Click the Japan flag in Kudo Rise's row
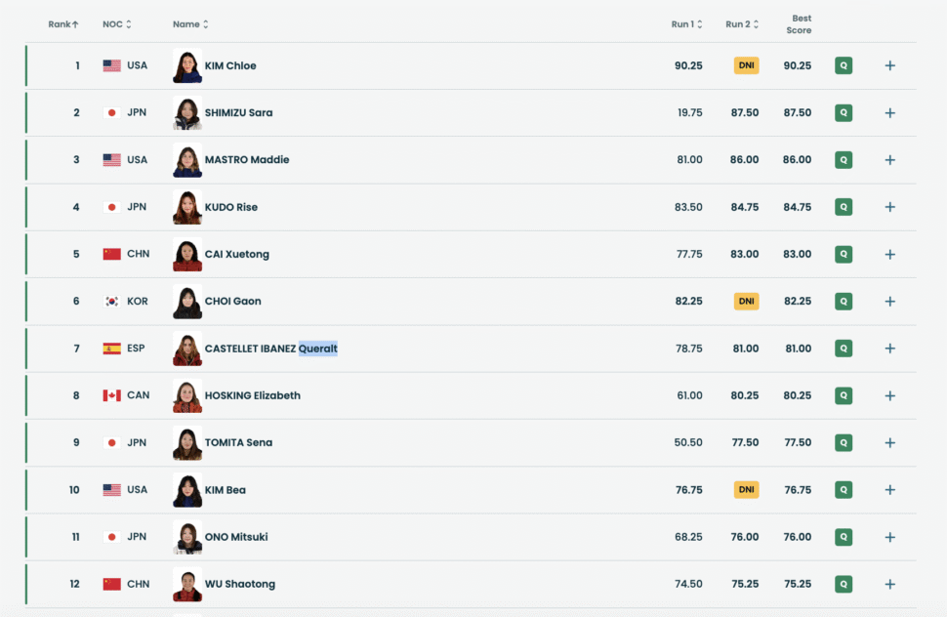The width and height of the screenshot is (947, 617). (x=112, y=207)
